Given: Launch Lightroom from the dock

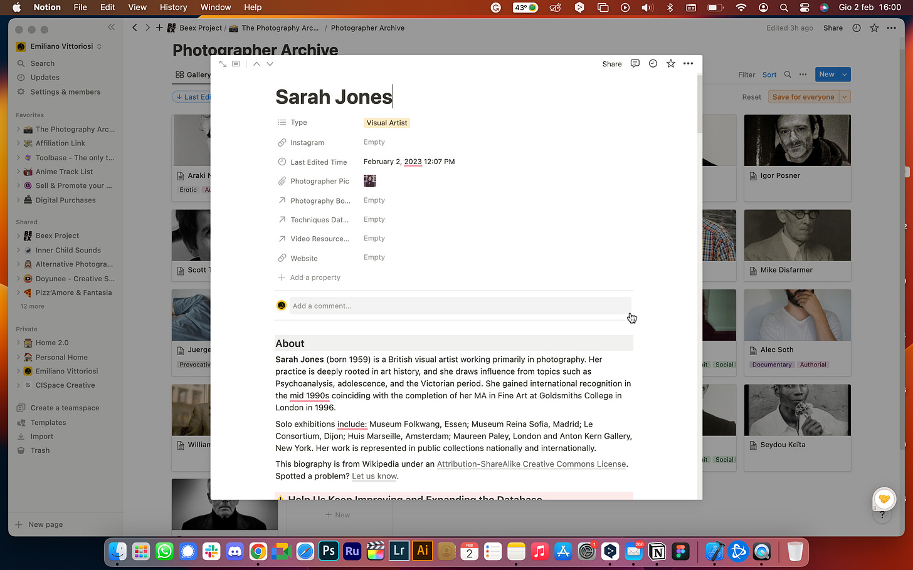Looking at the screenshot, I should click(x=399, y=551).
